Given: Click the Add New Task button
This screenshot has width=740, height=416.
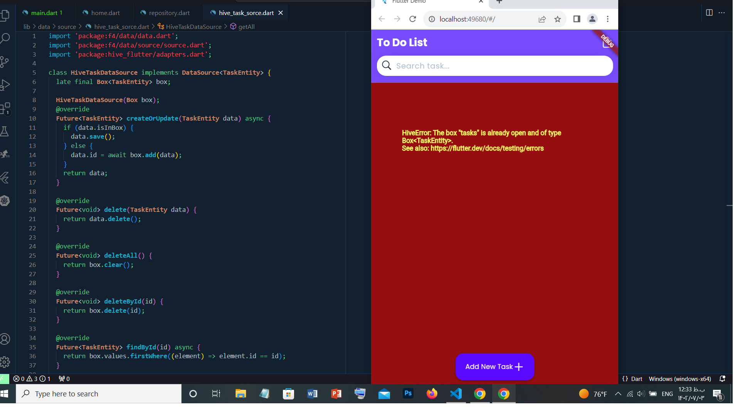Looking at the screenshot, I should 495,366.
